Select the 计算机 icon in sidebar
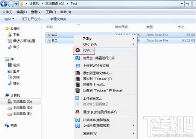This screenshot has height=139, width=196. (x=7, y=95)
